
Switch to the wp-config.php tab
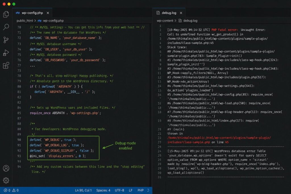point(32,13)
